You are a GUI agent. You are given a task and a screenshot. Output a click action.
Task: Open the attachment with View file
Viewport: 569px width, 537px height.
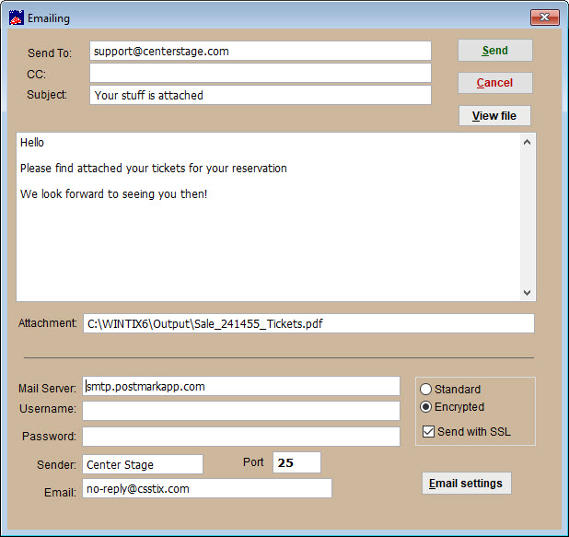[494, 116]
